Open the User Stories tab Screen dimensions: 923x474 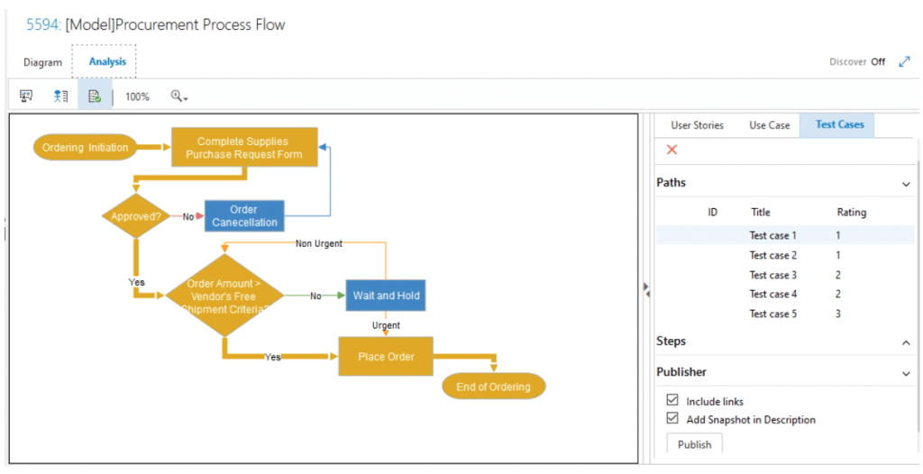697,125
